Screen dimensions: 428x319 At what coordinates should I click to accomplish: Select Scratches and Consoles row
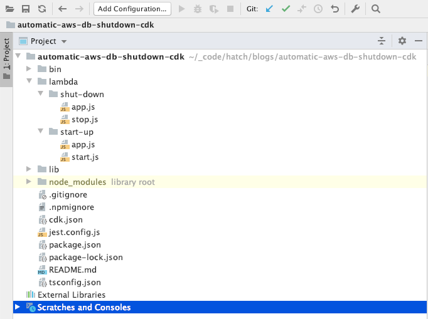click(x=220, y=307)
